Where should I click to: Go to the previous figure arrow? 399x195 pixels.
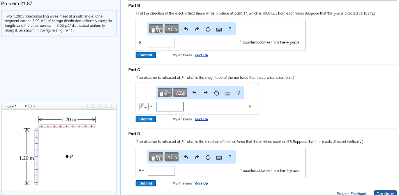[93, 106]
